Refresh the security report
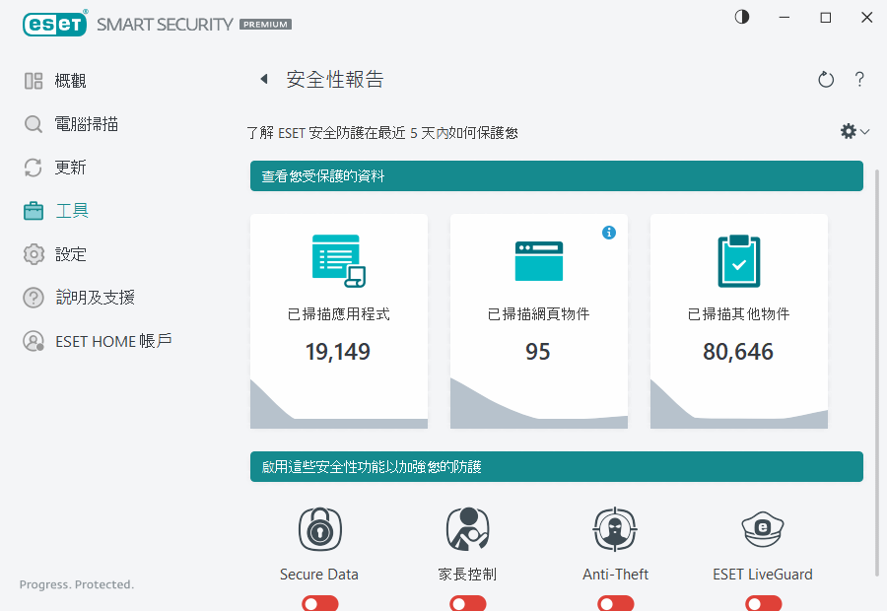887x611 pixels. tap(826, 79)
